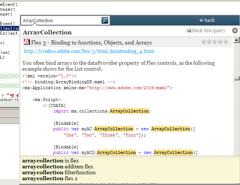Select suggestion 'arraycollection in flex'
Image resolution: width=240 pixels, height=185 pixels.
point(51,161)
